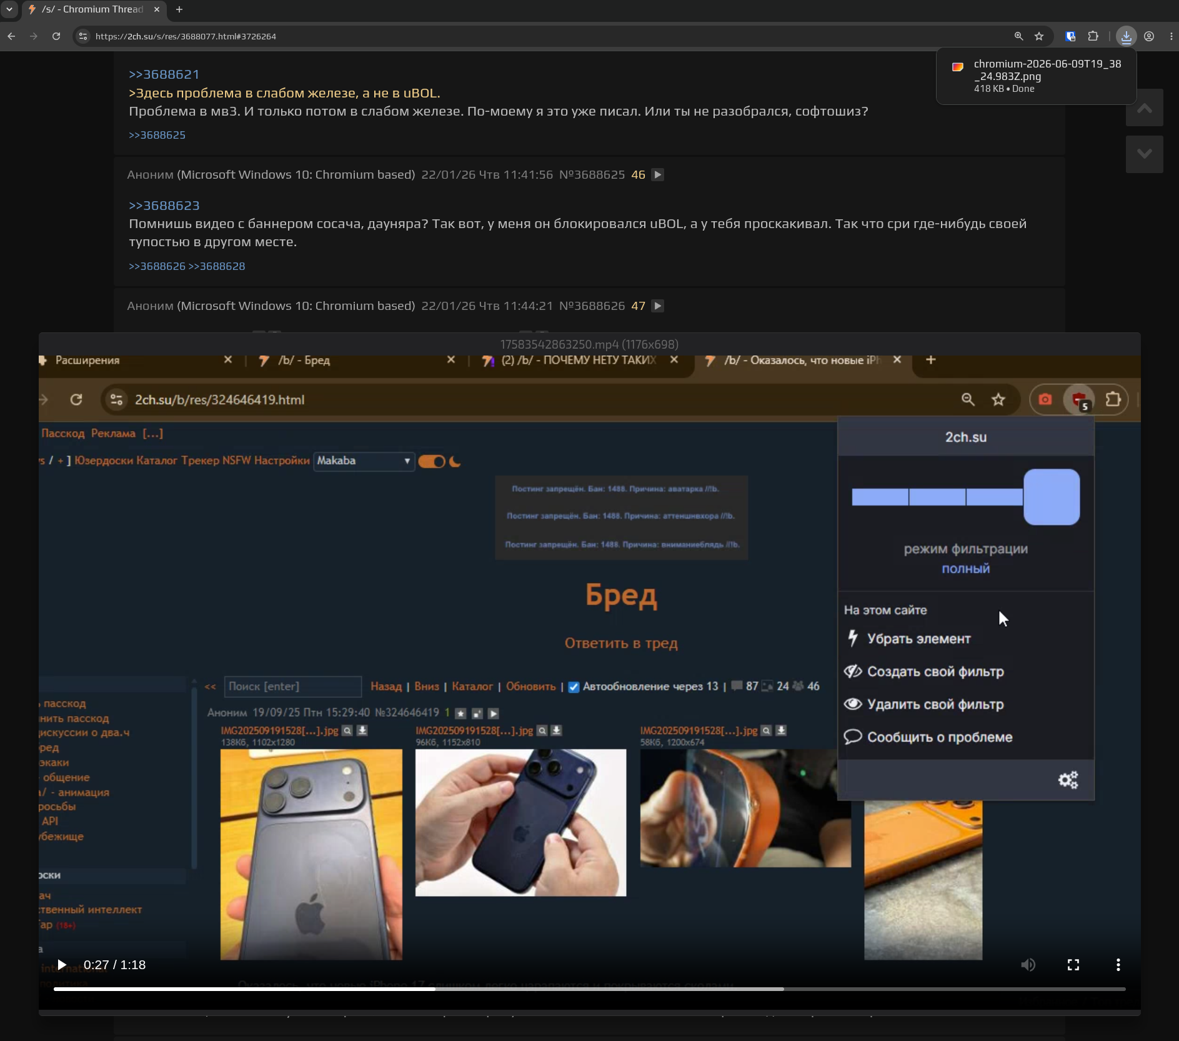Jump to top with the up-arrow page button

click(x=1144, y=108)
